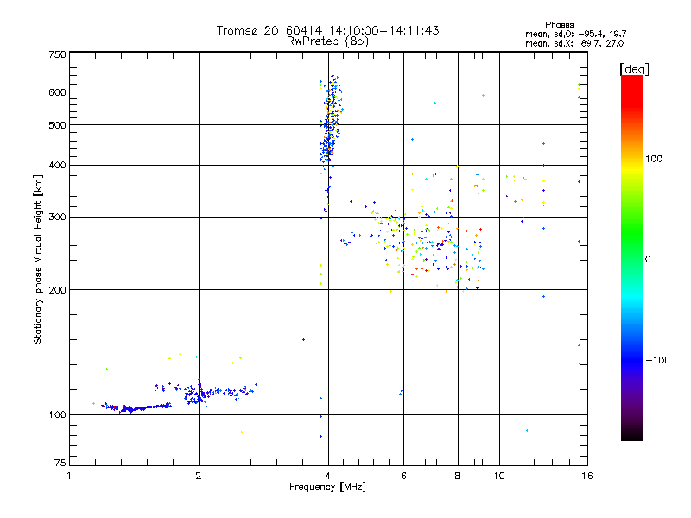
Task: Click the phase colorbar
Action: coord(632,258)
